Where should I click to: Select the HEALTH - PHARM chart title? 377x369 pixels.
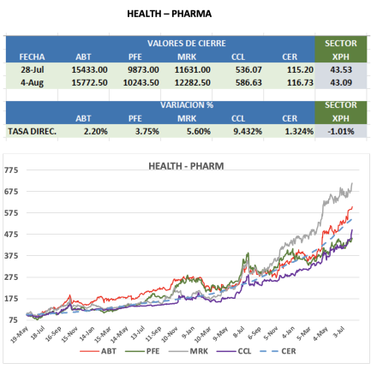tap(186, 166)
